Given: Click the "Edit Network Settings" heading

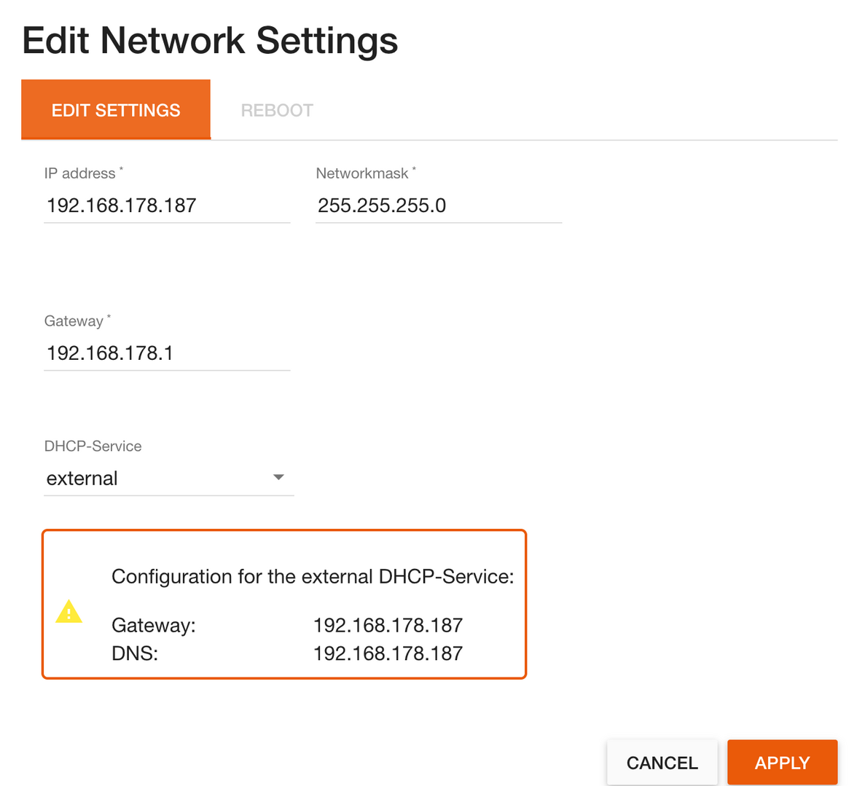Looking at the screenshot, I should (x=210, y=40).
